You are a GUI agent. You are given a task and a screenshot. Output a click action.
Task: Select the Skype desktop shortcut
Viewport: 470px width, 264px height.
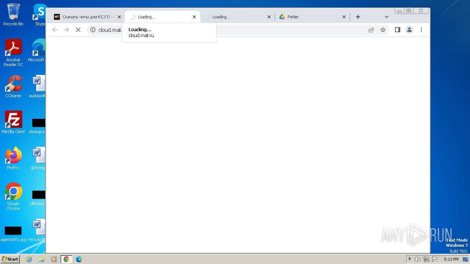click(x=40, y=15)
